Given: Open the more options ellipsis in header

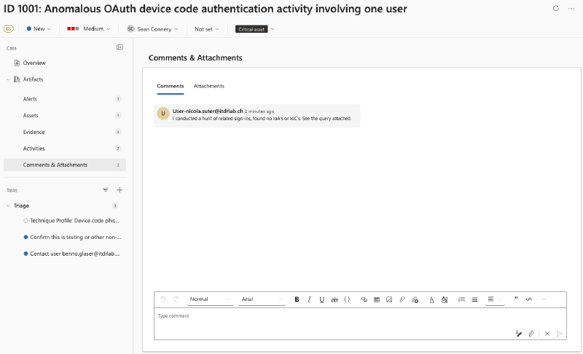Looking at the screenshot, I should point(571,8).
